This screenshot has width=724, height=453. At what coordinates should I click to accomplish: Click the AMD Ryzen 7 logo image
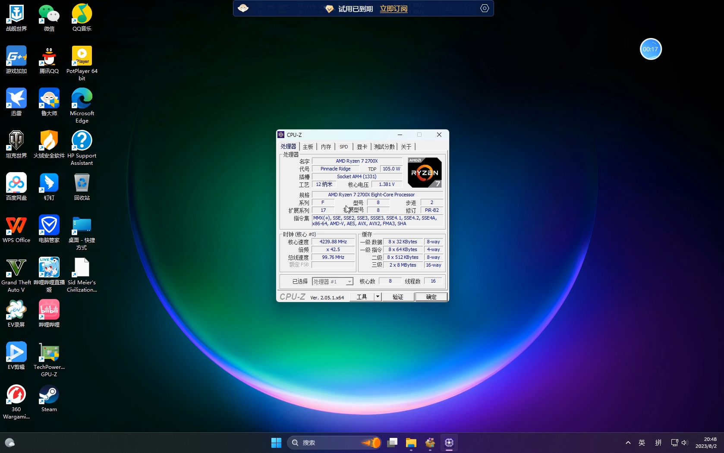tap(425, 173)
